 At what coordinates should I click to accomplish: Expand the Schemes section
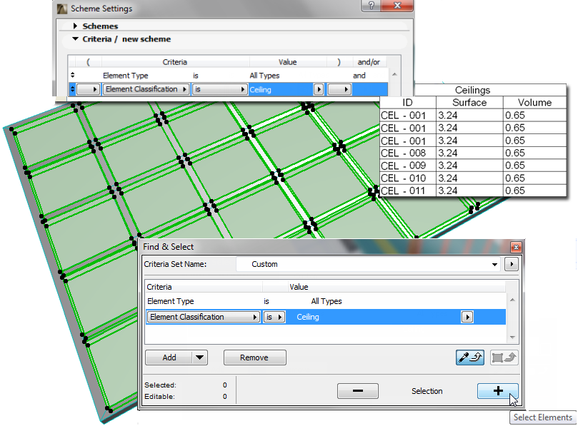click(75, 26)
